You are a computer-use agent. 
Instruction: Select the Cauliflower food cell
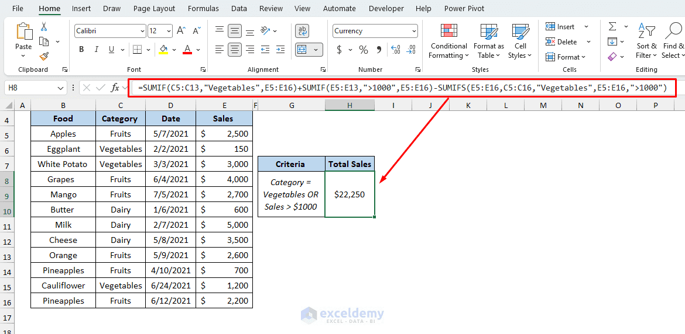(63, 286)
